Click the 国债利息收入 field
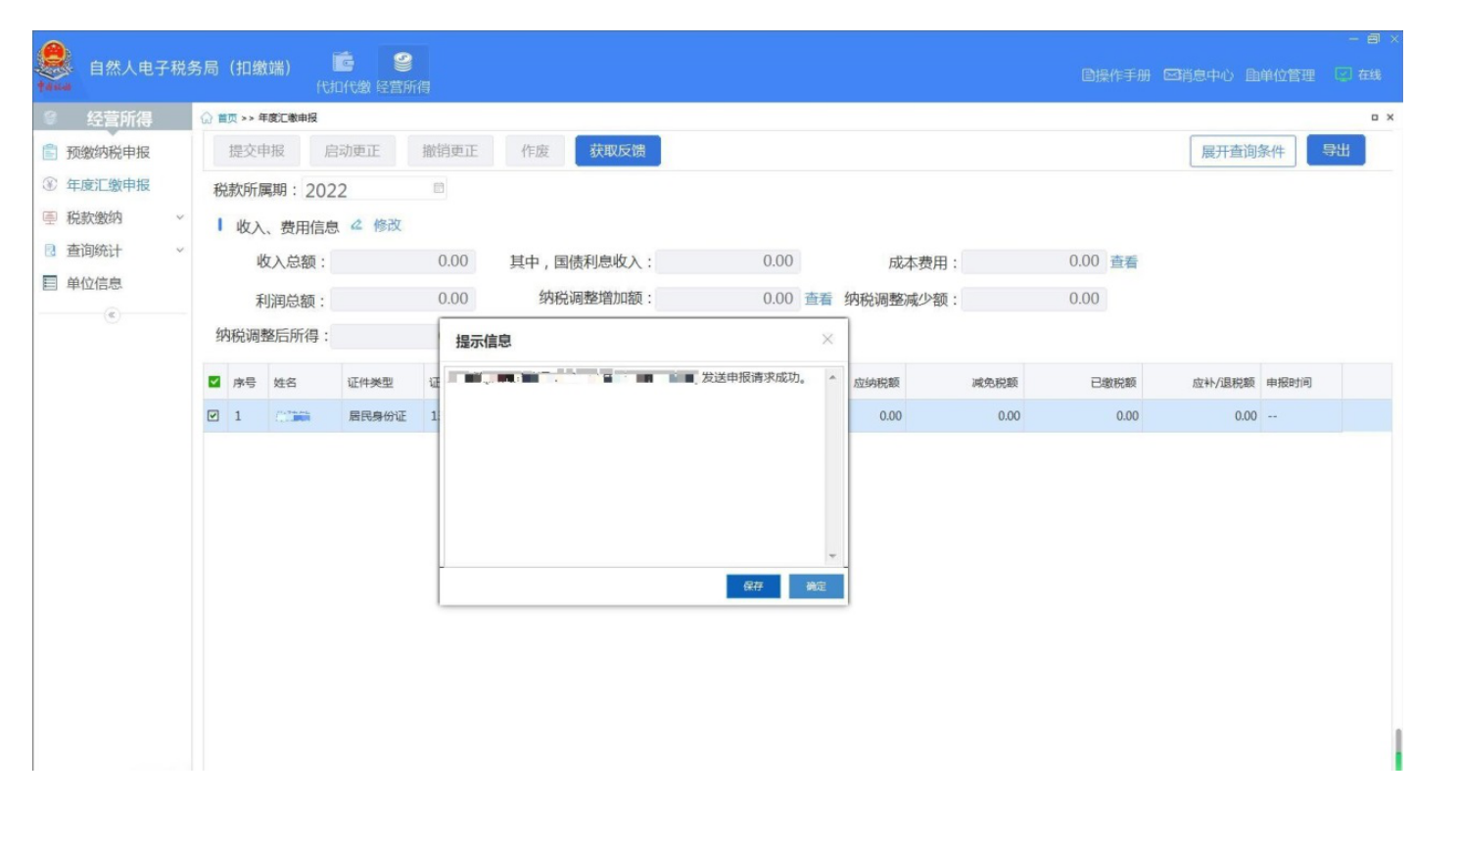This screenshot has height=848, width=1459. (729, 261)
